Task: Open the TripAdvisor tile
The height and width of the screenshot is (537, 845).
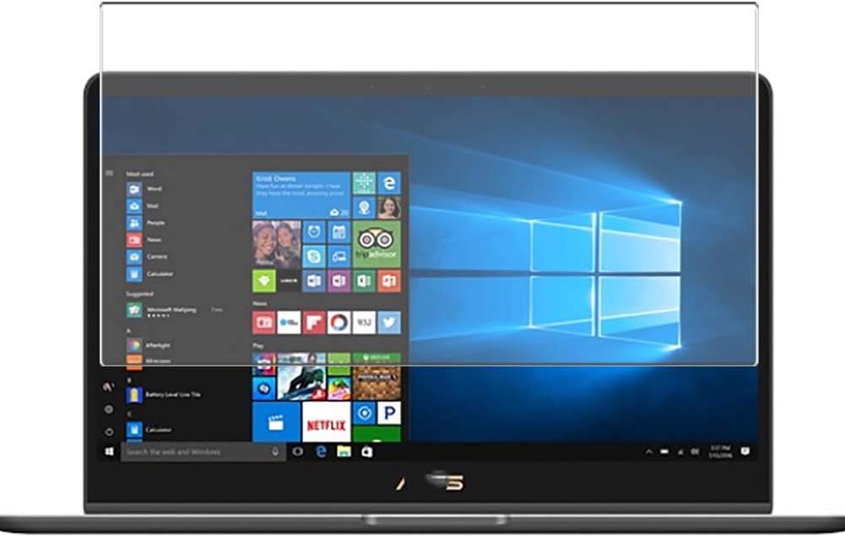Action: pyautogui.click(x=376, y=244)
